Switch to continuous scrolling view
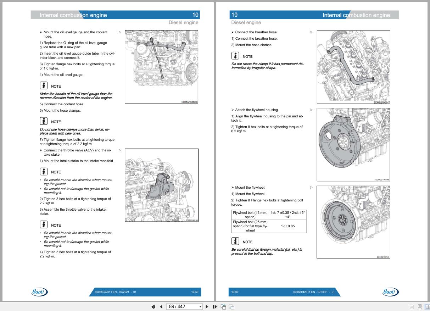Screen dimensions: 430x311 click(420, 307)
